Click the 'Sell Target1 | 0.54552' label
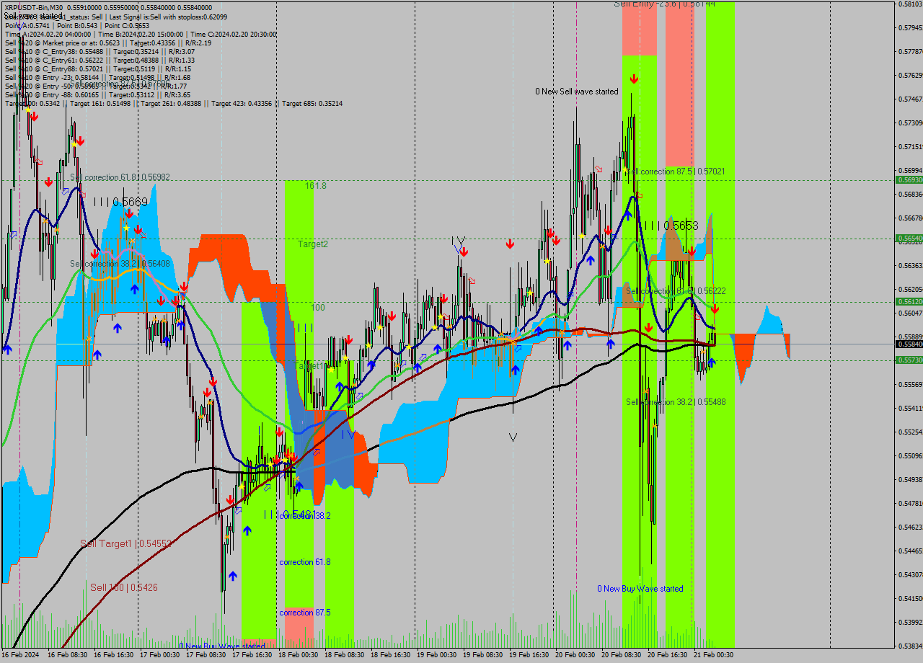923x663 pixels. [126, 543]
